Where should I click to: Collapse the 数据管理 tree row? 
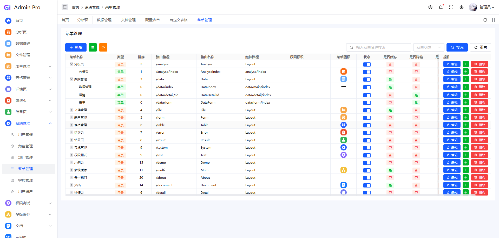point(71,79)
